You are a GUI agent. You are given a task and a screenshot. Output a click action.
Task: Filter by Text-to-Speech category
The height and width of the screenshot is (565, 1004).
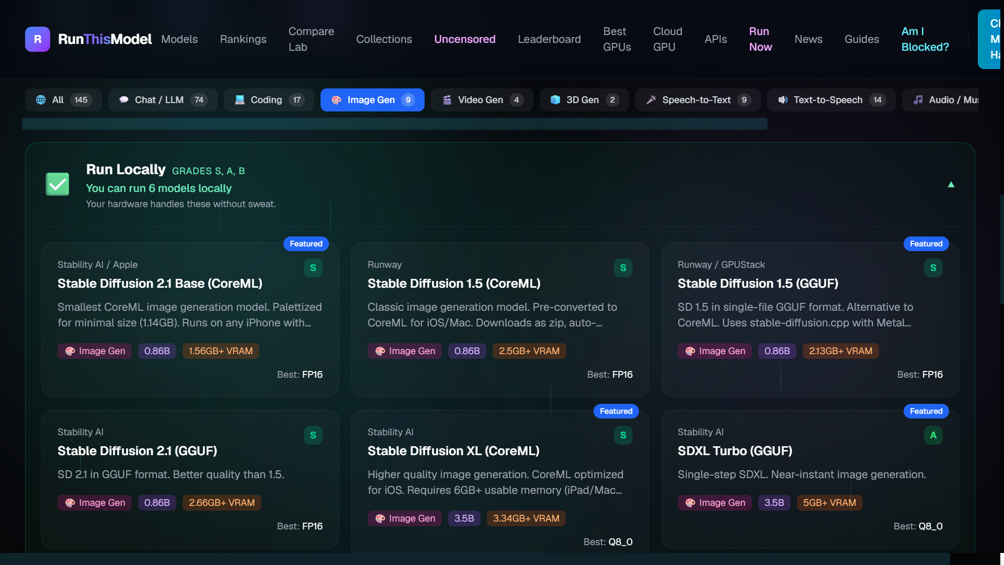tap(831, 100)
